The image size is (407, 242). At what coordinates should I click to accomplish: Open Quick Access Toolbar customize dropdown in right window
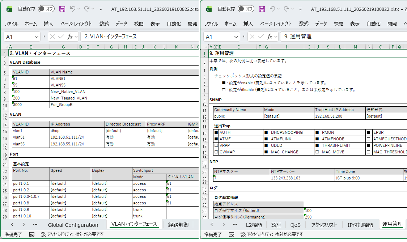pyautogui.click(x=300, y=9)
